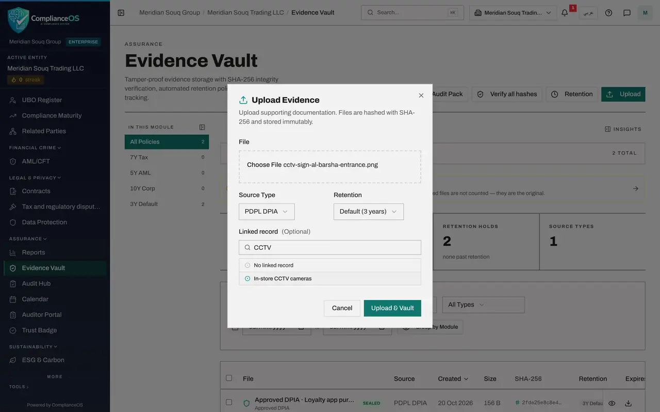
Task: Collapse the Legal & Privacy section
Action: [x=35, y=178]
